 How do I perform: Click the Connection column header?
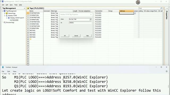(x=101, y=11)
